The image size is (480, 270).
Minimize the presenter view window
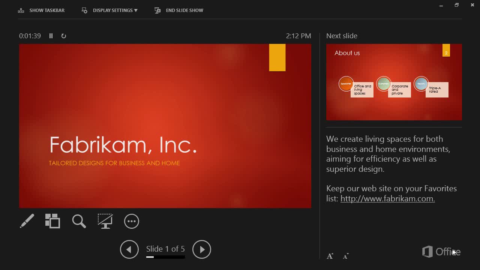[x=441, y=5]
